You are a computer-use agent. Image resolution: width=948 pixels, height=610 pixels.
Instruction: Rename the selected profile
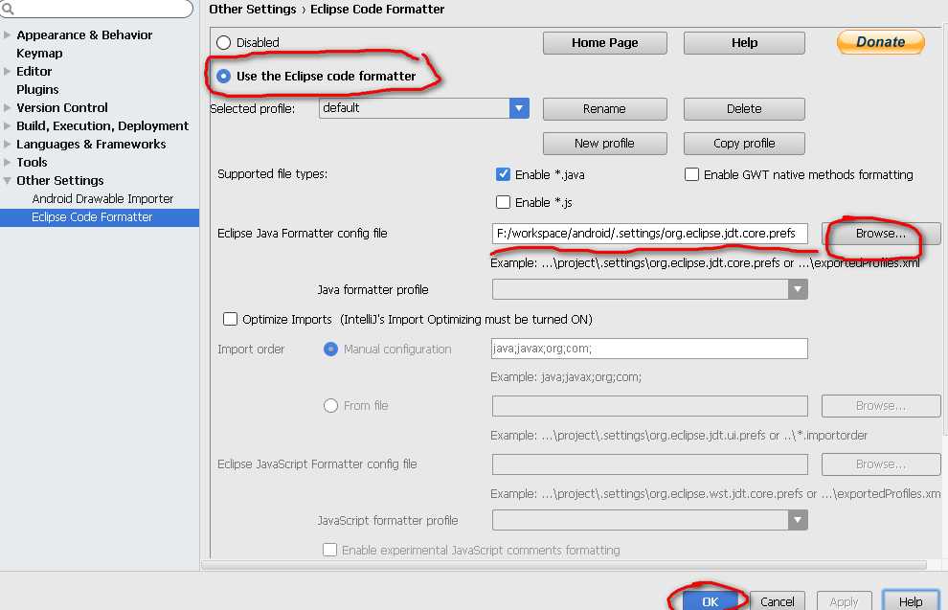pyautogui.click(x=604, y=109)
